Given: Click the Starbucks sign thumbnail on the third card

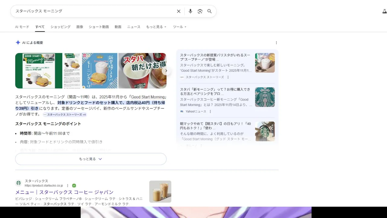Looking at the screenshot, I should (265, 131).
